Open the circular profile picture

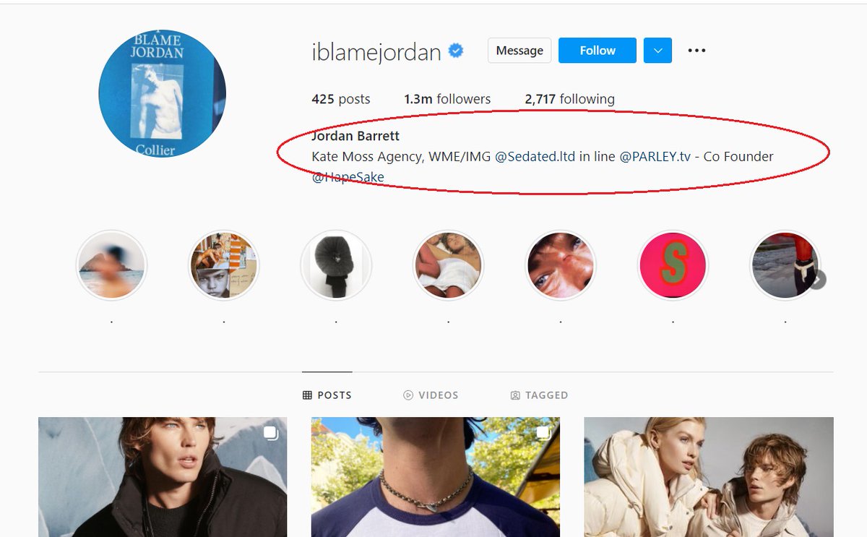163,94
